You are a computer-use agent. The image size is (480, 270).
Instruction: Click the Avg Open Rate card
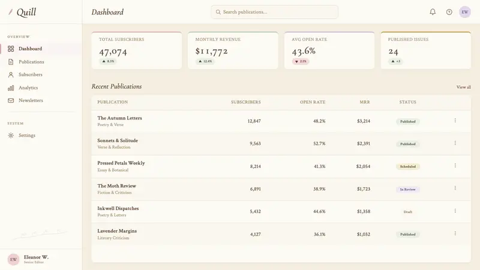tap(329, 50)
